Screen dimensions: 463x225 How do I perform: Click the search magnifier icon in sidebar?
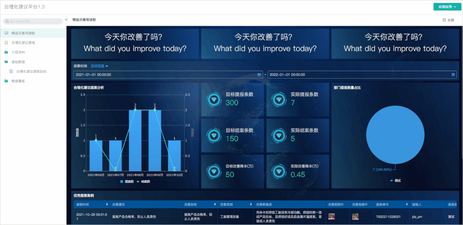[x=7, y=21]
